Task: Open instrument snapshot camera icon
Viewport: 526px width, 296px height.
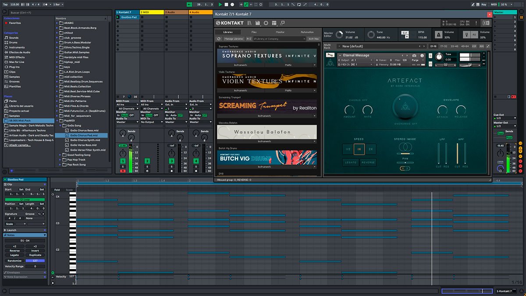Action: [414, 56]
